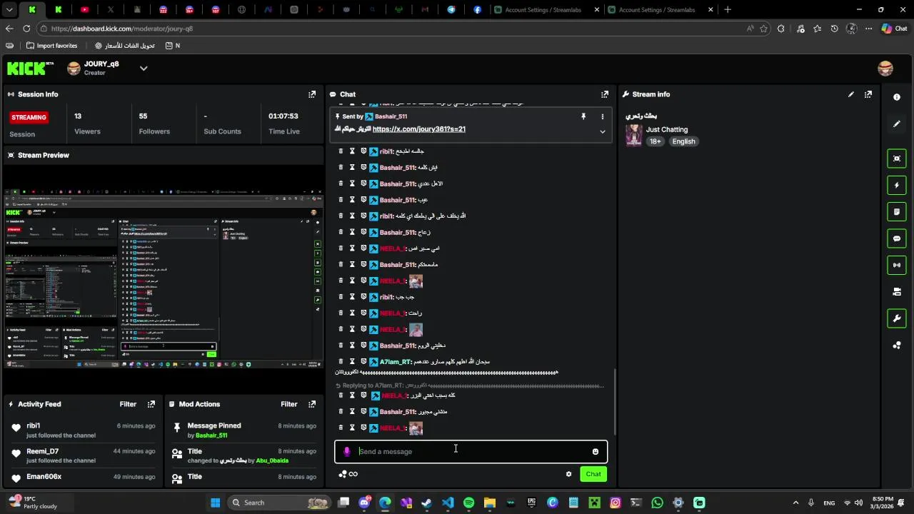Open the pinned message three-dot menu

pyautogui.click(x=602, y=116)
